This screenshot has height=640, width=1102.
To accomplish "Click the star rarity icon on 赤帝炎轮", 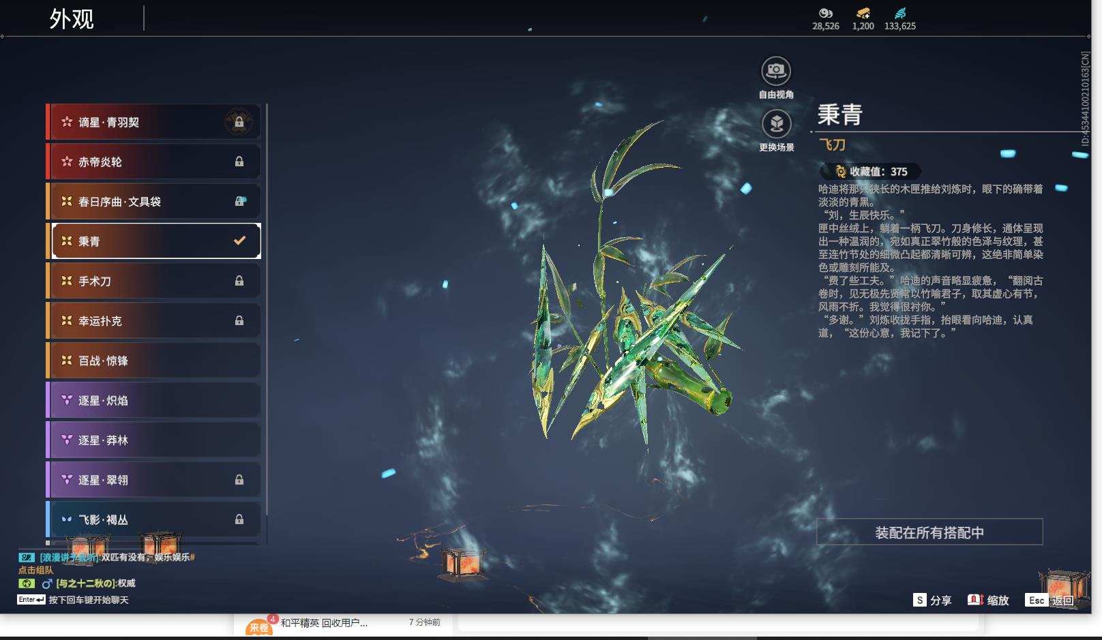I will (x=67, y=162).
